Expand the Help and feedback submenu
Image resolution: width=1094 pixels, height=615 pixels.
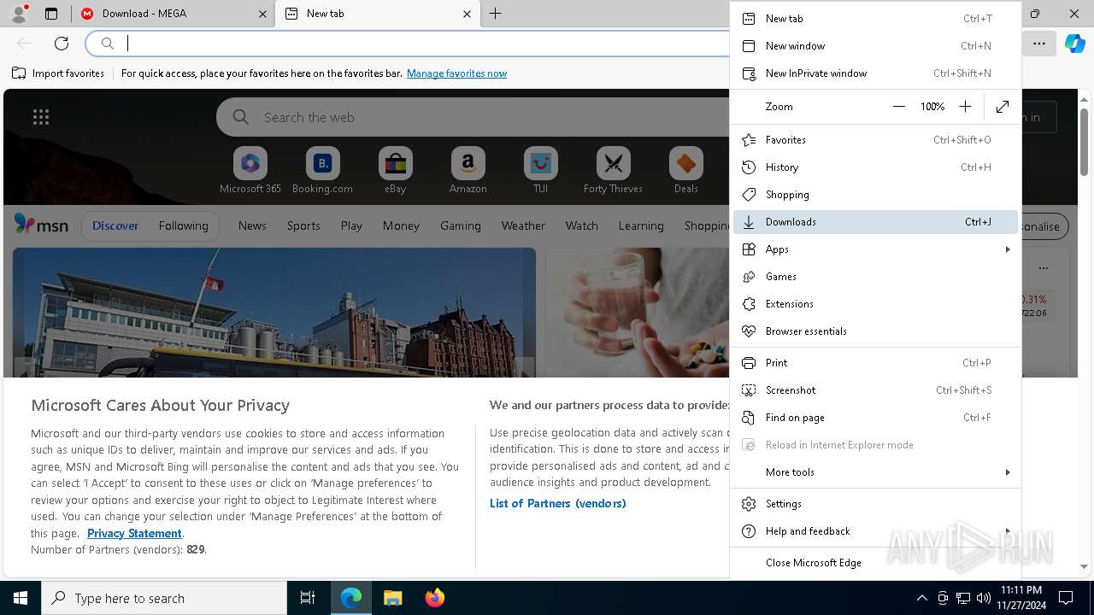[875, 531]
